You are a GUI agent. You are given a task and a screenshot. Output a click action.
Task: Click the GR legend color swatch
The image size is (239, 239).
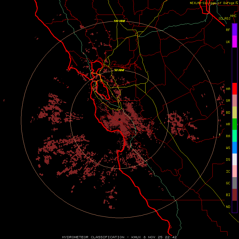234,101
